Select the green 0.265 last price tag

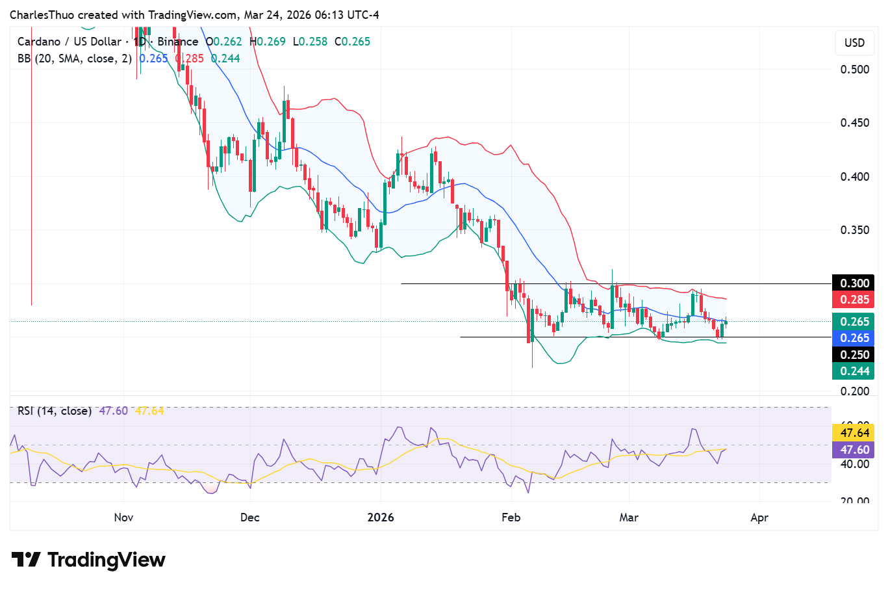854,322
